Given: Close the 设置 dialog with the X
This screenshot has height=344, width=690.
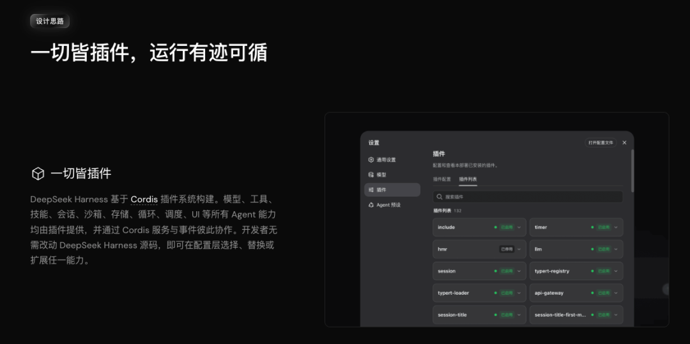Looking at the screenshot, I should 624,143.
